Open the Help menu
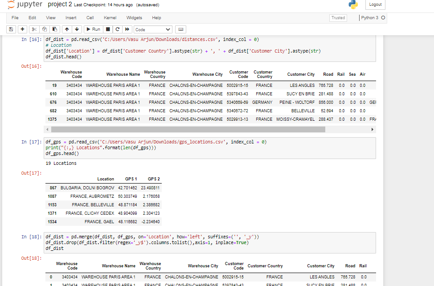This screenshot has height=286, width=434. point(156,18)
